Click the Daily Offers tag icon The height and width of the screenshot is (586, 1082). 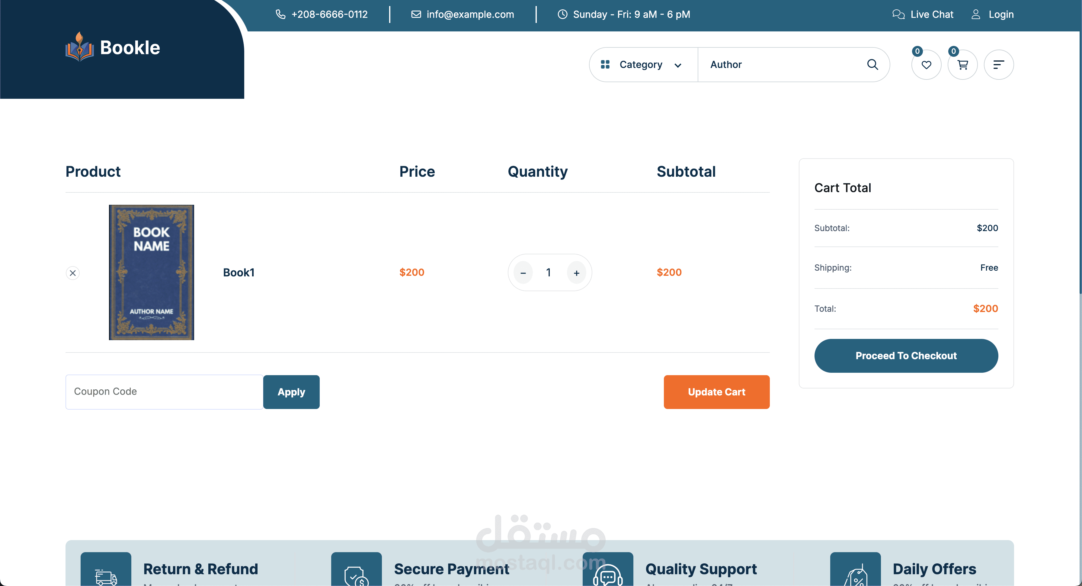[x=855, y=574]
